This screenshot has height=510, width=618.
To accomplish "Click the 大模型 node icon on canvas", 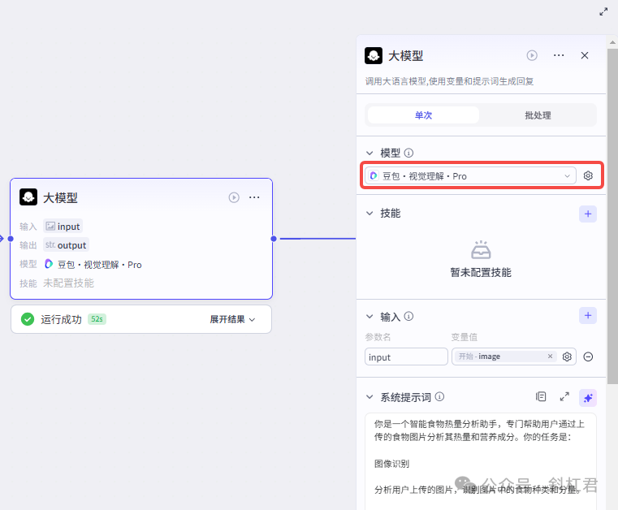I will pos(28,197).
